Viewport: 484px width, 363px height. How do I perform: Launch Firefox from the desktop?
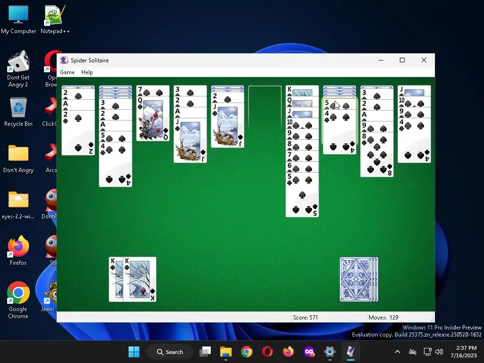coord(18,251)
